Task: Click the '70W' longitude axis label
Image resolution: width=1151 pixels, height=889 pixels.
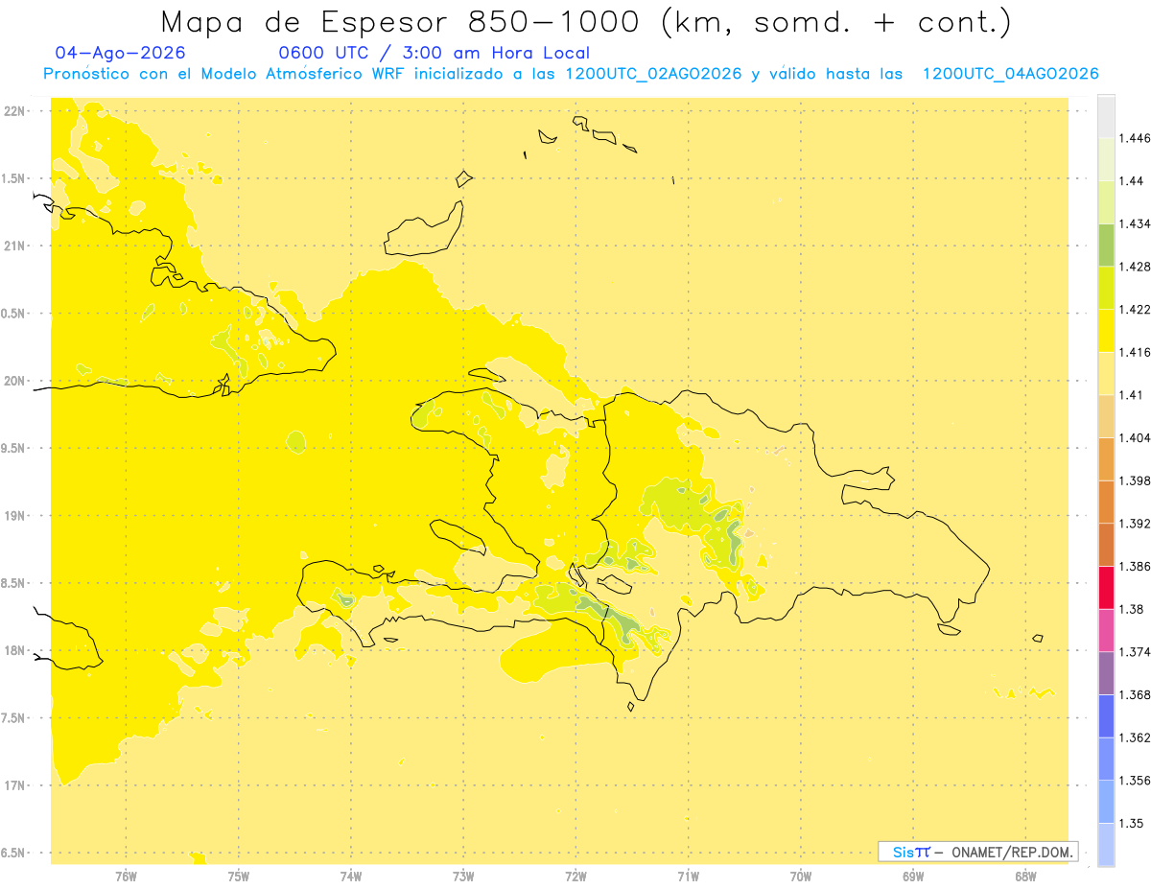Action: point(801,876)
